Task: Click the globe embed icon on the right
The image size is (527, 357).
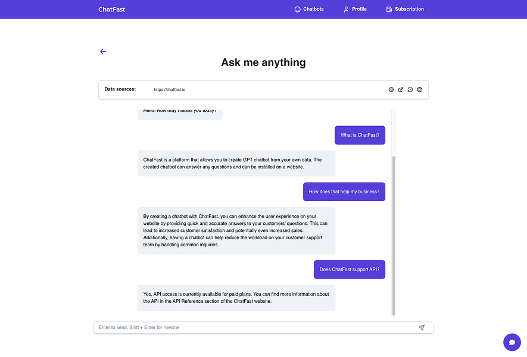Action: click(419, 89)
